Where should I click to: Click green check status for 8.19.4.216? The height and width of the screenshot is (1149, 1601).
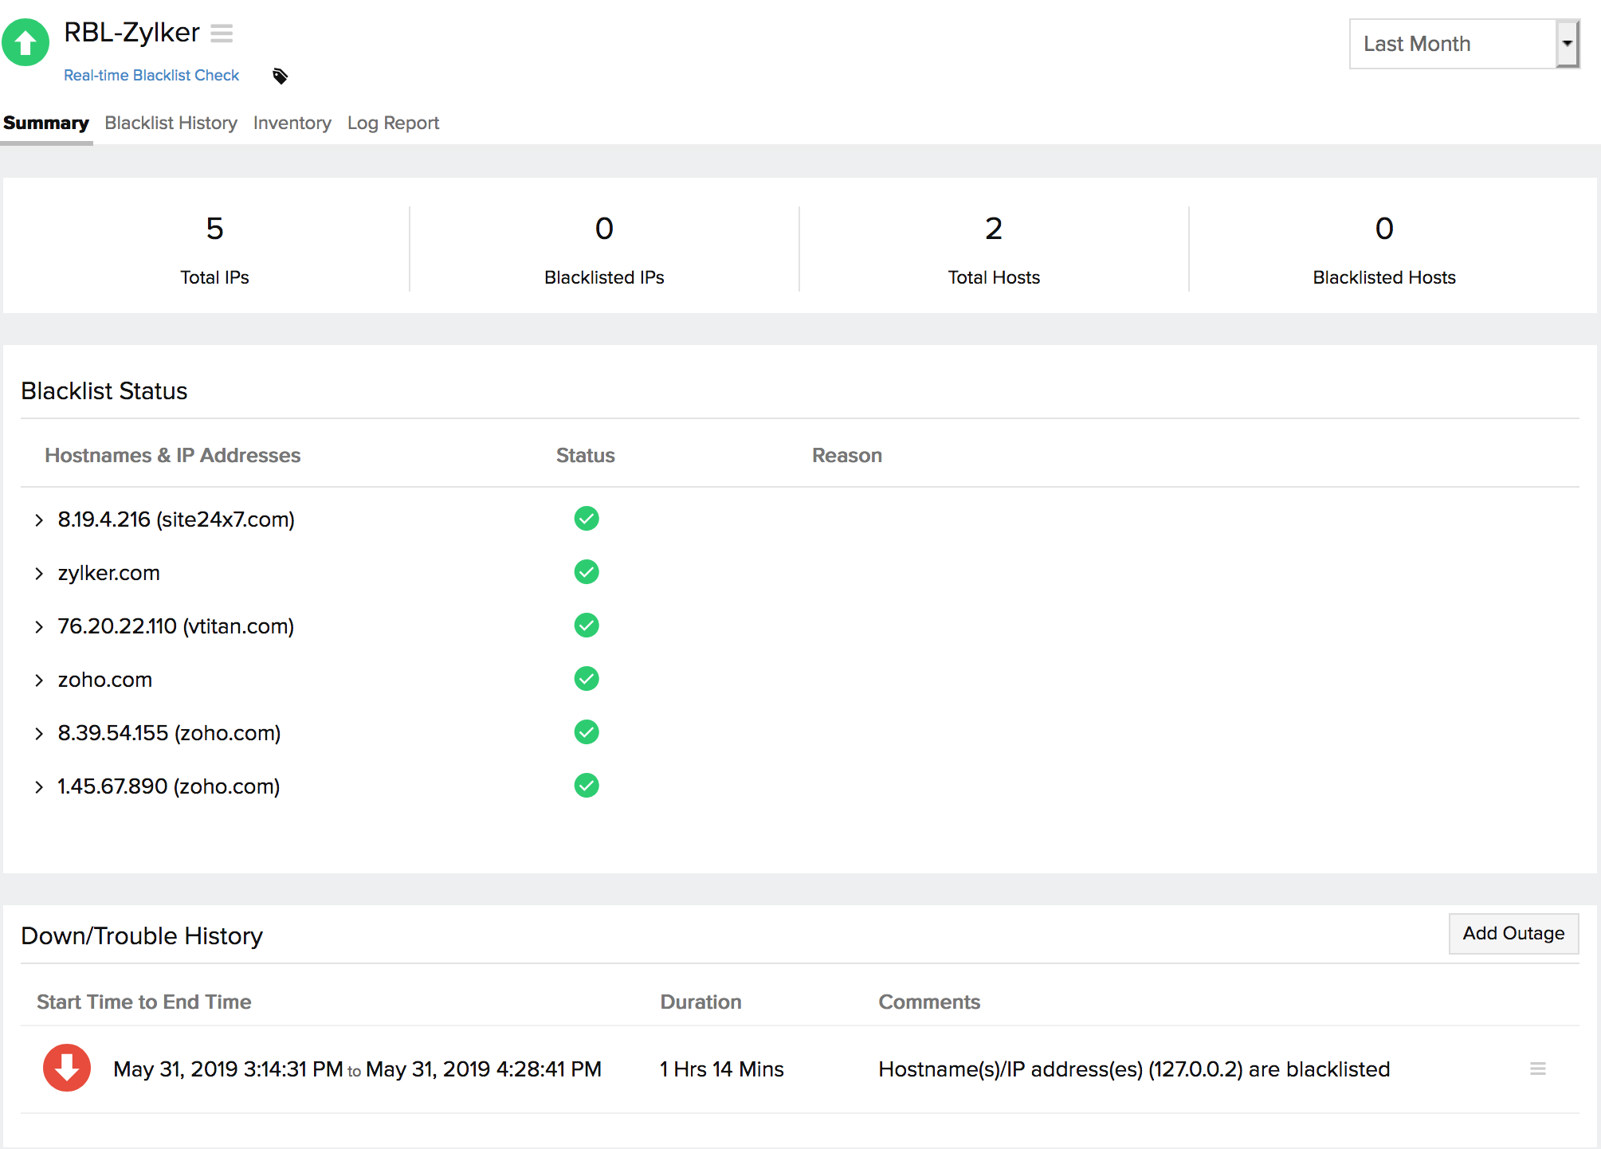tap(587, 519)
